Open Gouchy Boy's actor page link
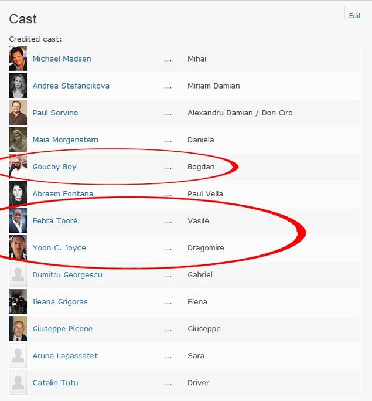 [54, 167]
